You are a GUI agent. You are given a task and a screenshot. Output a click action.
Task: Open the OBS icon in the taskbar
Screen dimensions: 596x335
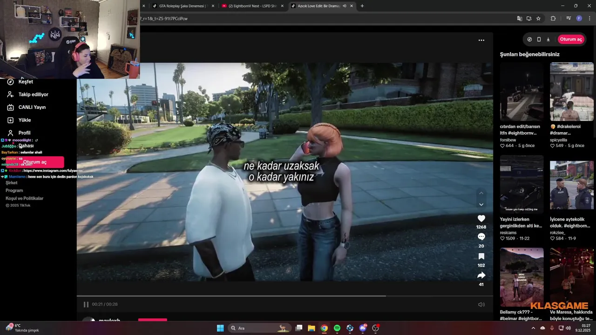point(375,328)
